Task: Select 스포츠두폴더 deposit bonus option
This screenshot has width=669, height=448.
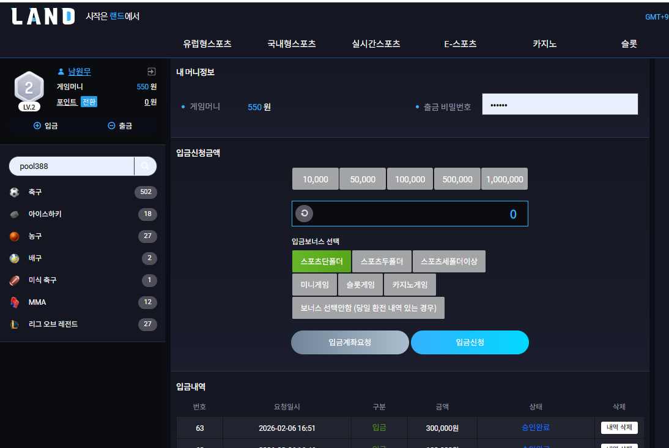Action: pos(382,261)
